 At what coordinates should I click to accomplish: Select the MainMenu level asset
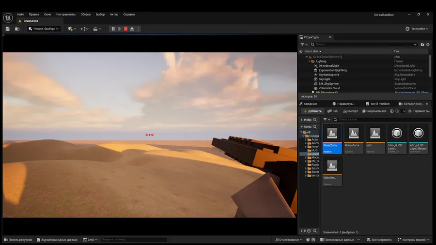click(332, 171)
